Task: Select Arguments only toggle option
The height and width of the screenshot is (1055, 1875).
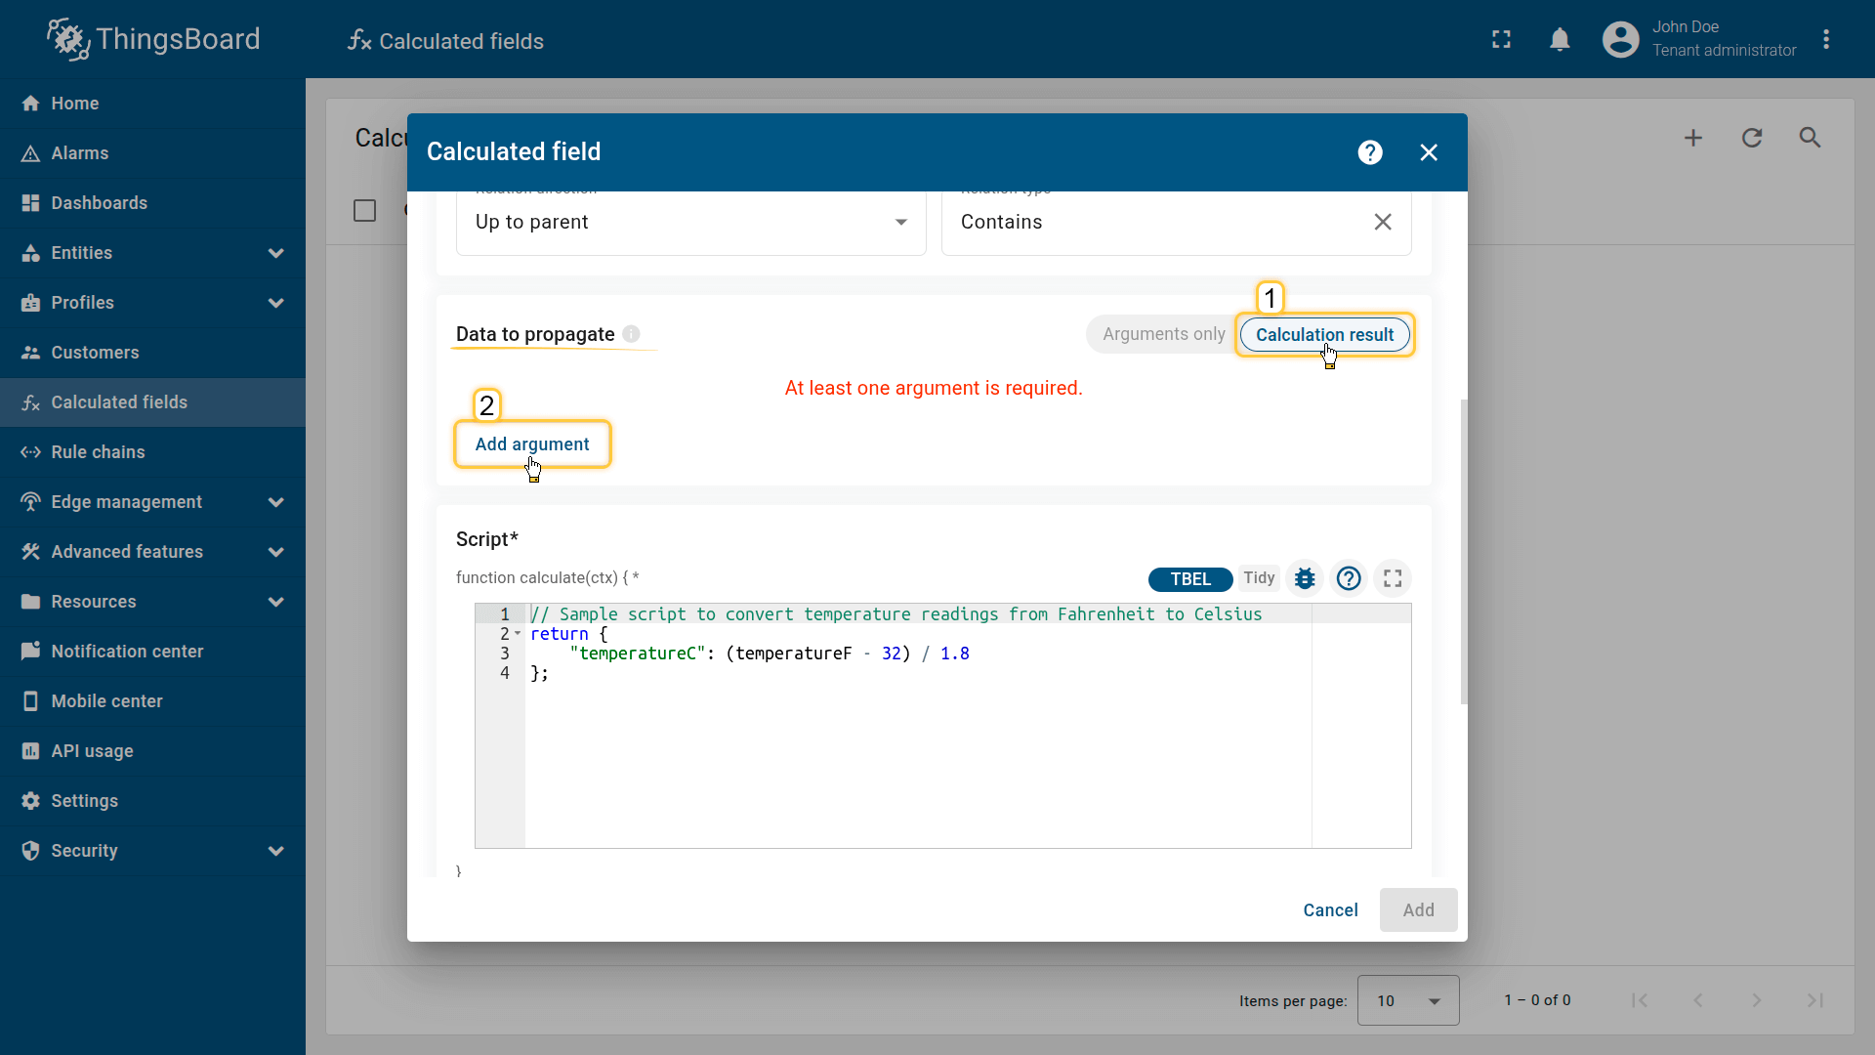Action: (1163, 334)
